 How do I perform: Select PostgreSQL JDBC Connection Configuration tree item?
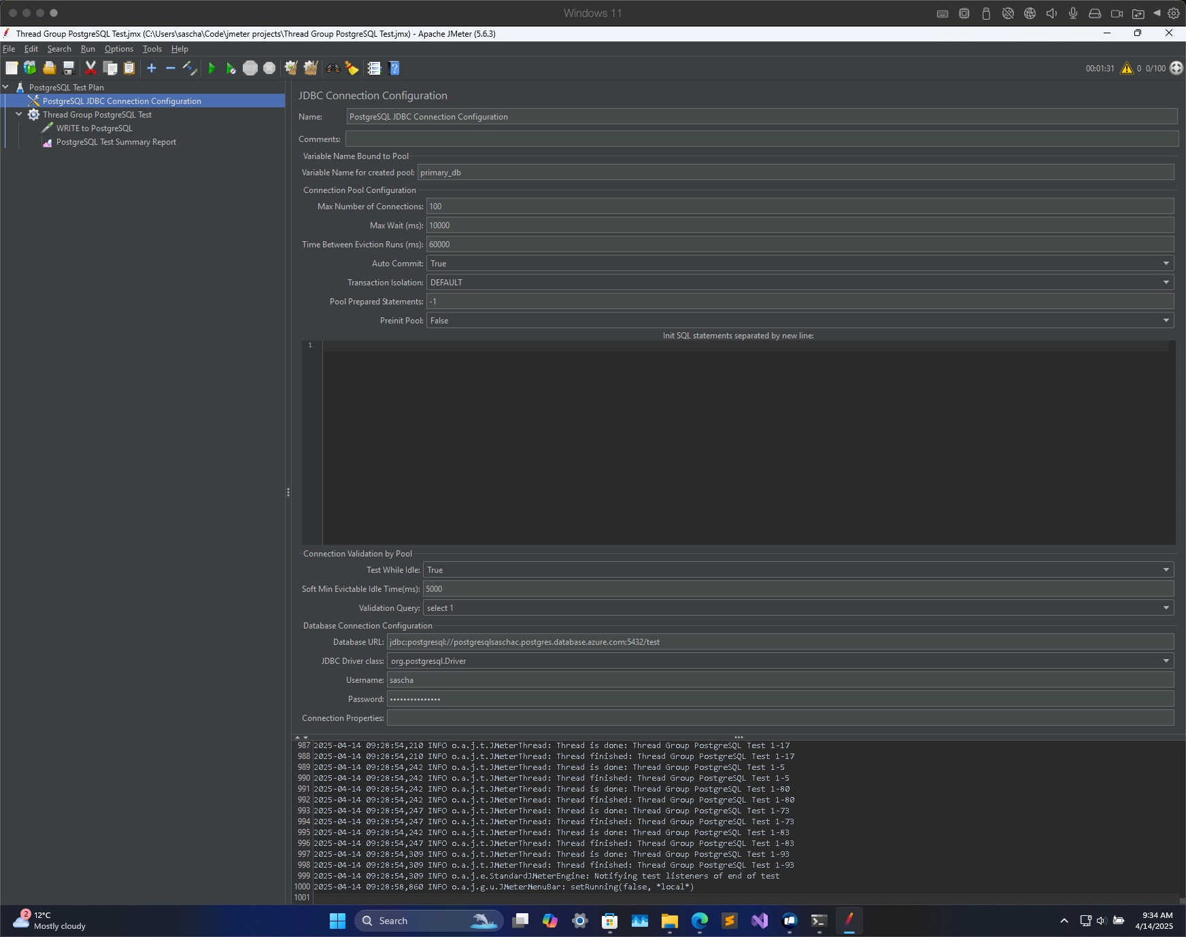122,101
